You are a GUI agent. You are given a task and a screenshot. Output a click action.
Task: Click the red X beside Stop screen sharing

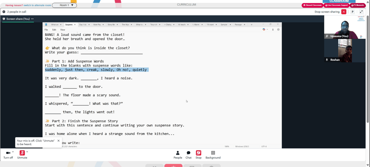click(344, 12)
